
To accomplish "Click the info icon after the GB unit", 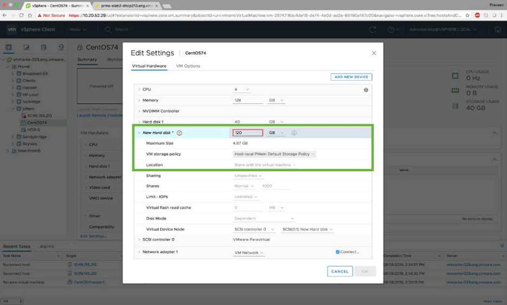I will point(294,133).
